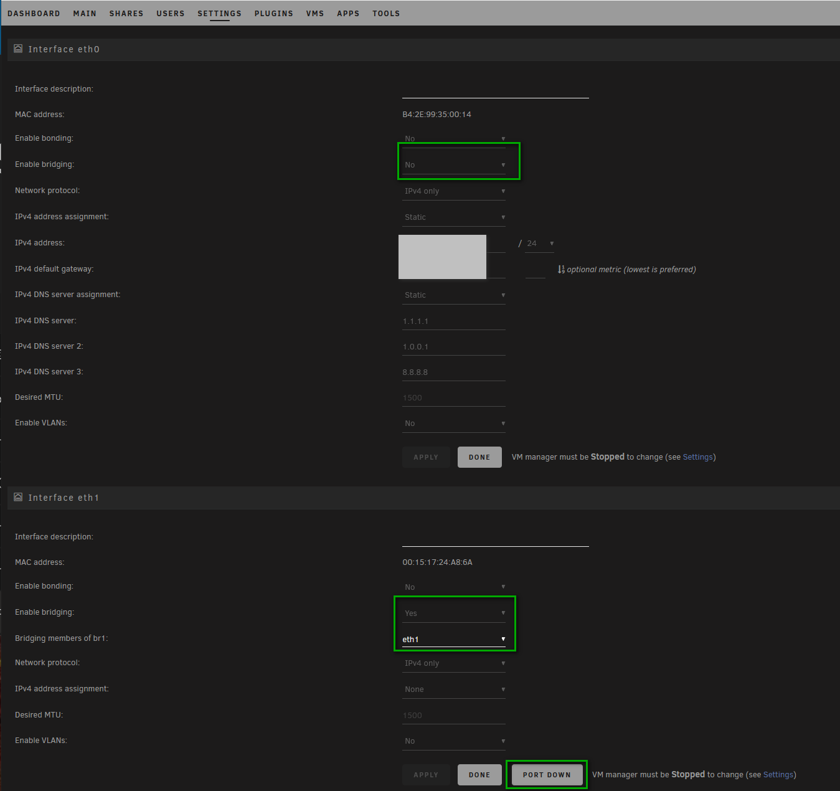Screen dimensions: 840x791
Task: Open eth0 Enable bonding dropdown
Action: coord(454,138)
